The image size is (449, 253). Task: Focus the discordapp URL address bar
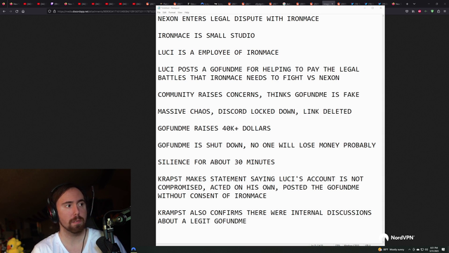click(x=106, y=11)
